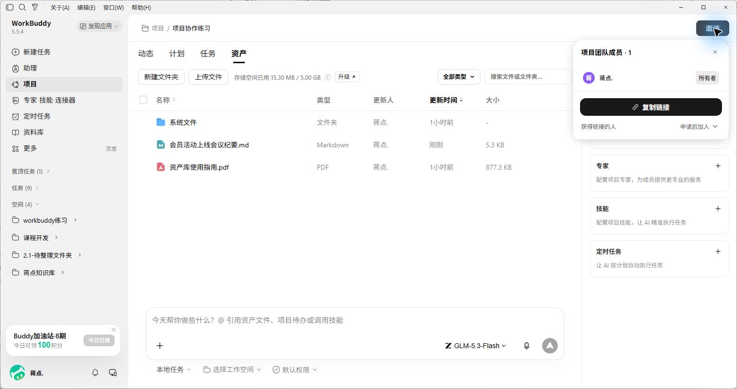Switch to the 任务 tab
737x389 pixels.
coord(208,53)
